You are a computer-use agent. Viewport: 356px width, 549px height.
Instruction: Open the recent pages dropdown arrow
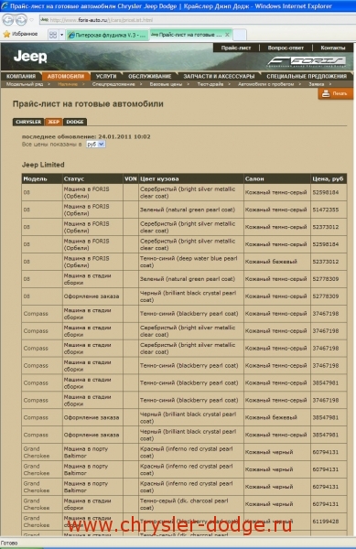31,20
